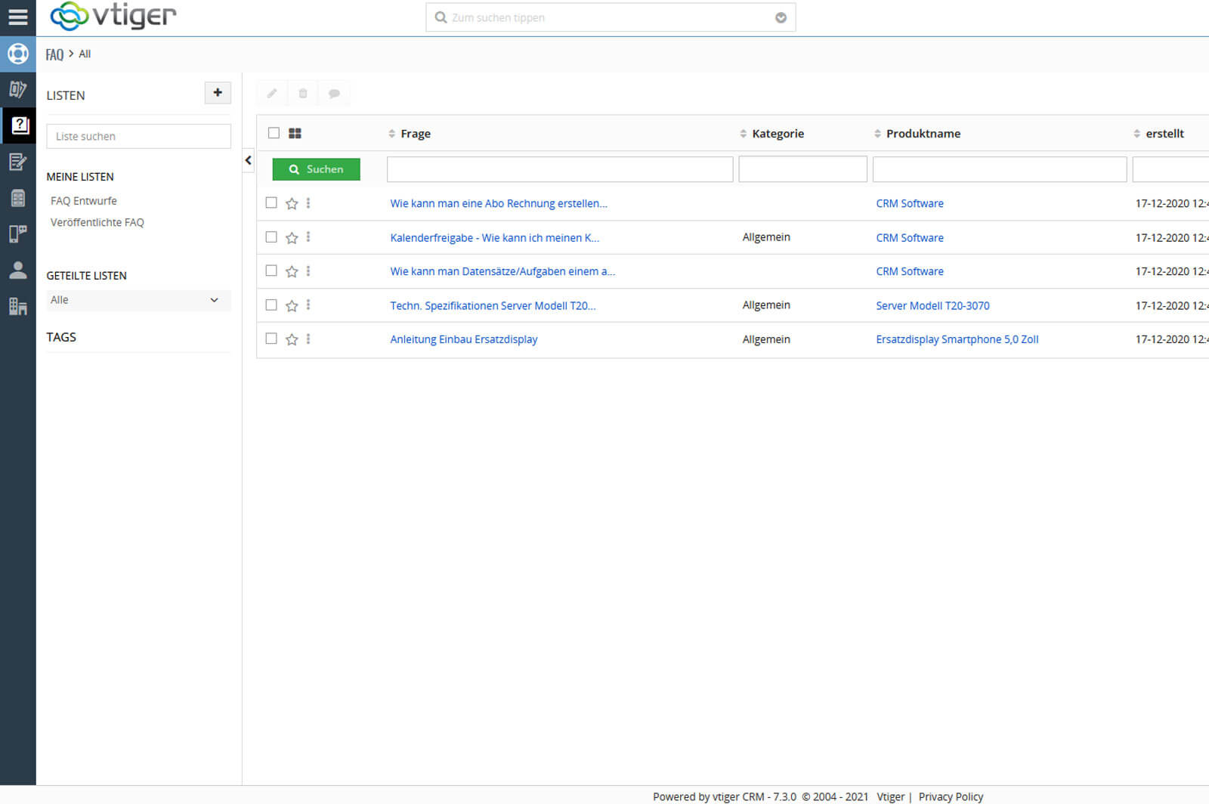Tick the select-all checkbox in table header
Image resolution: width=1209 pixels, height=804 pixels.
point(274,133)
